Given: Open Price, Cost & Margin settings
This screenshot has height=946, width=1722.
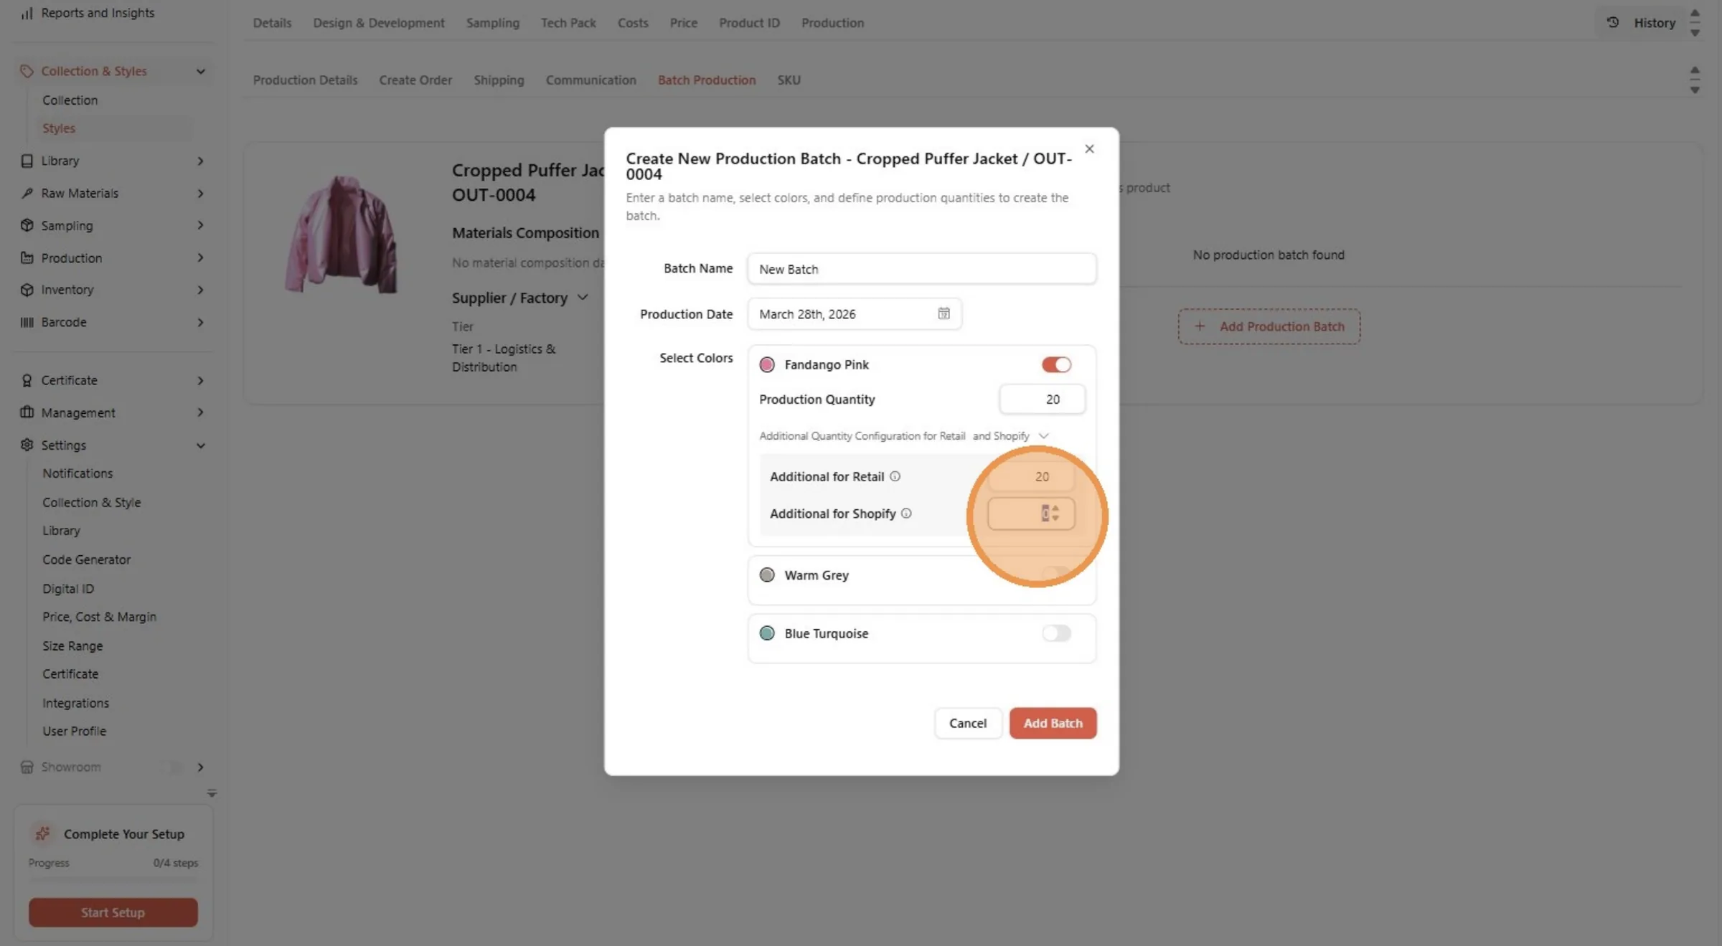Looking at the screenshot, I should [x=99, y=617].
